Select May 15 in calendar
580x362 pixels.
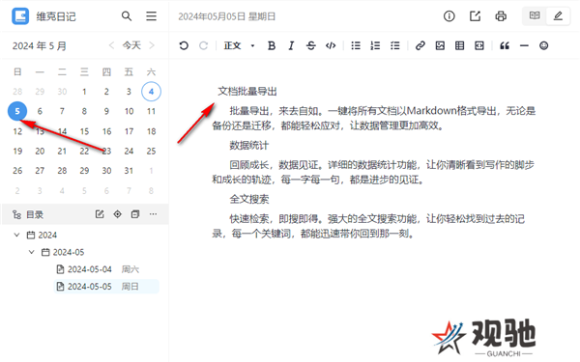84,131
